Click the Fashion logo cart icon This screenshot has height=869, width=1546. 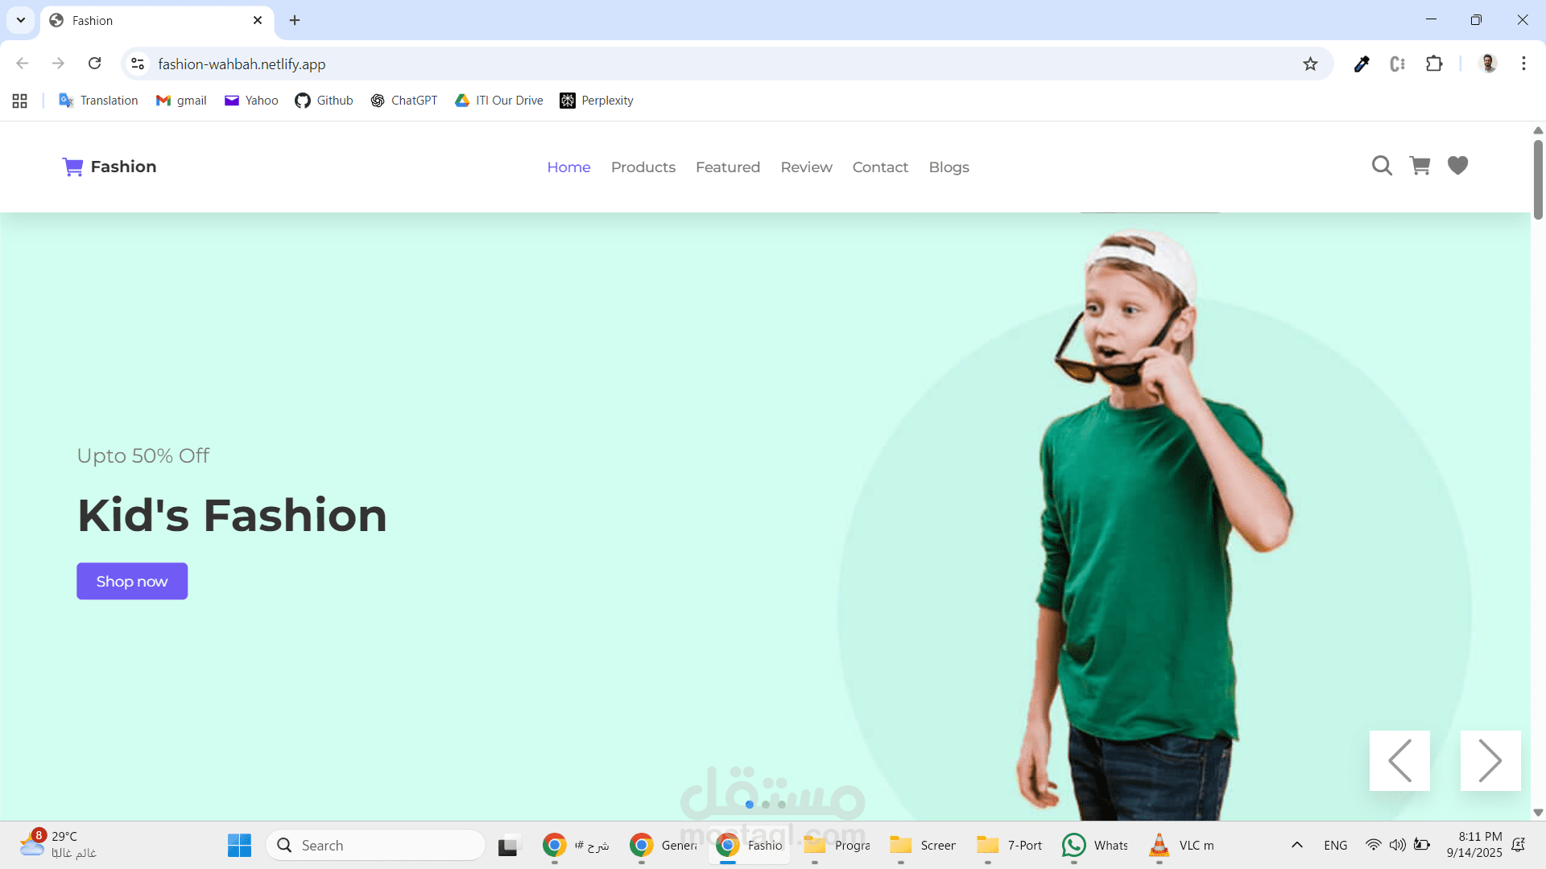tap(72, 167)
